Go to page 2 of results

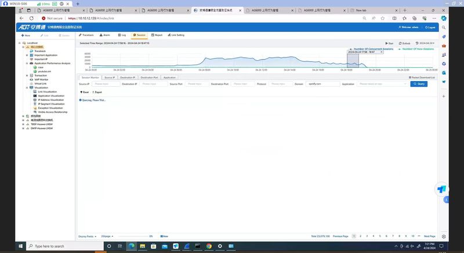coord(360,236)
